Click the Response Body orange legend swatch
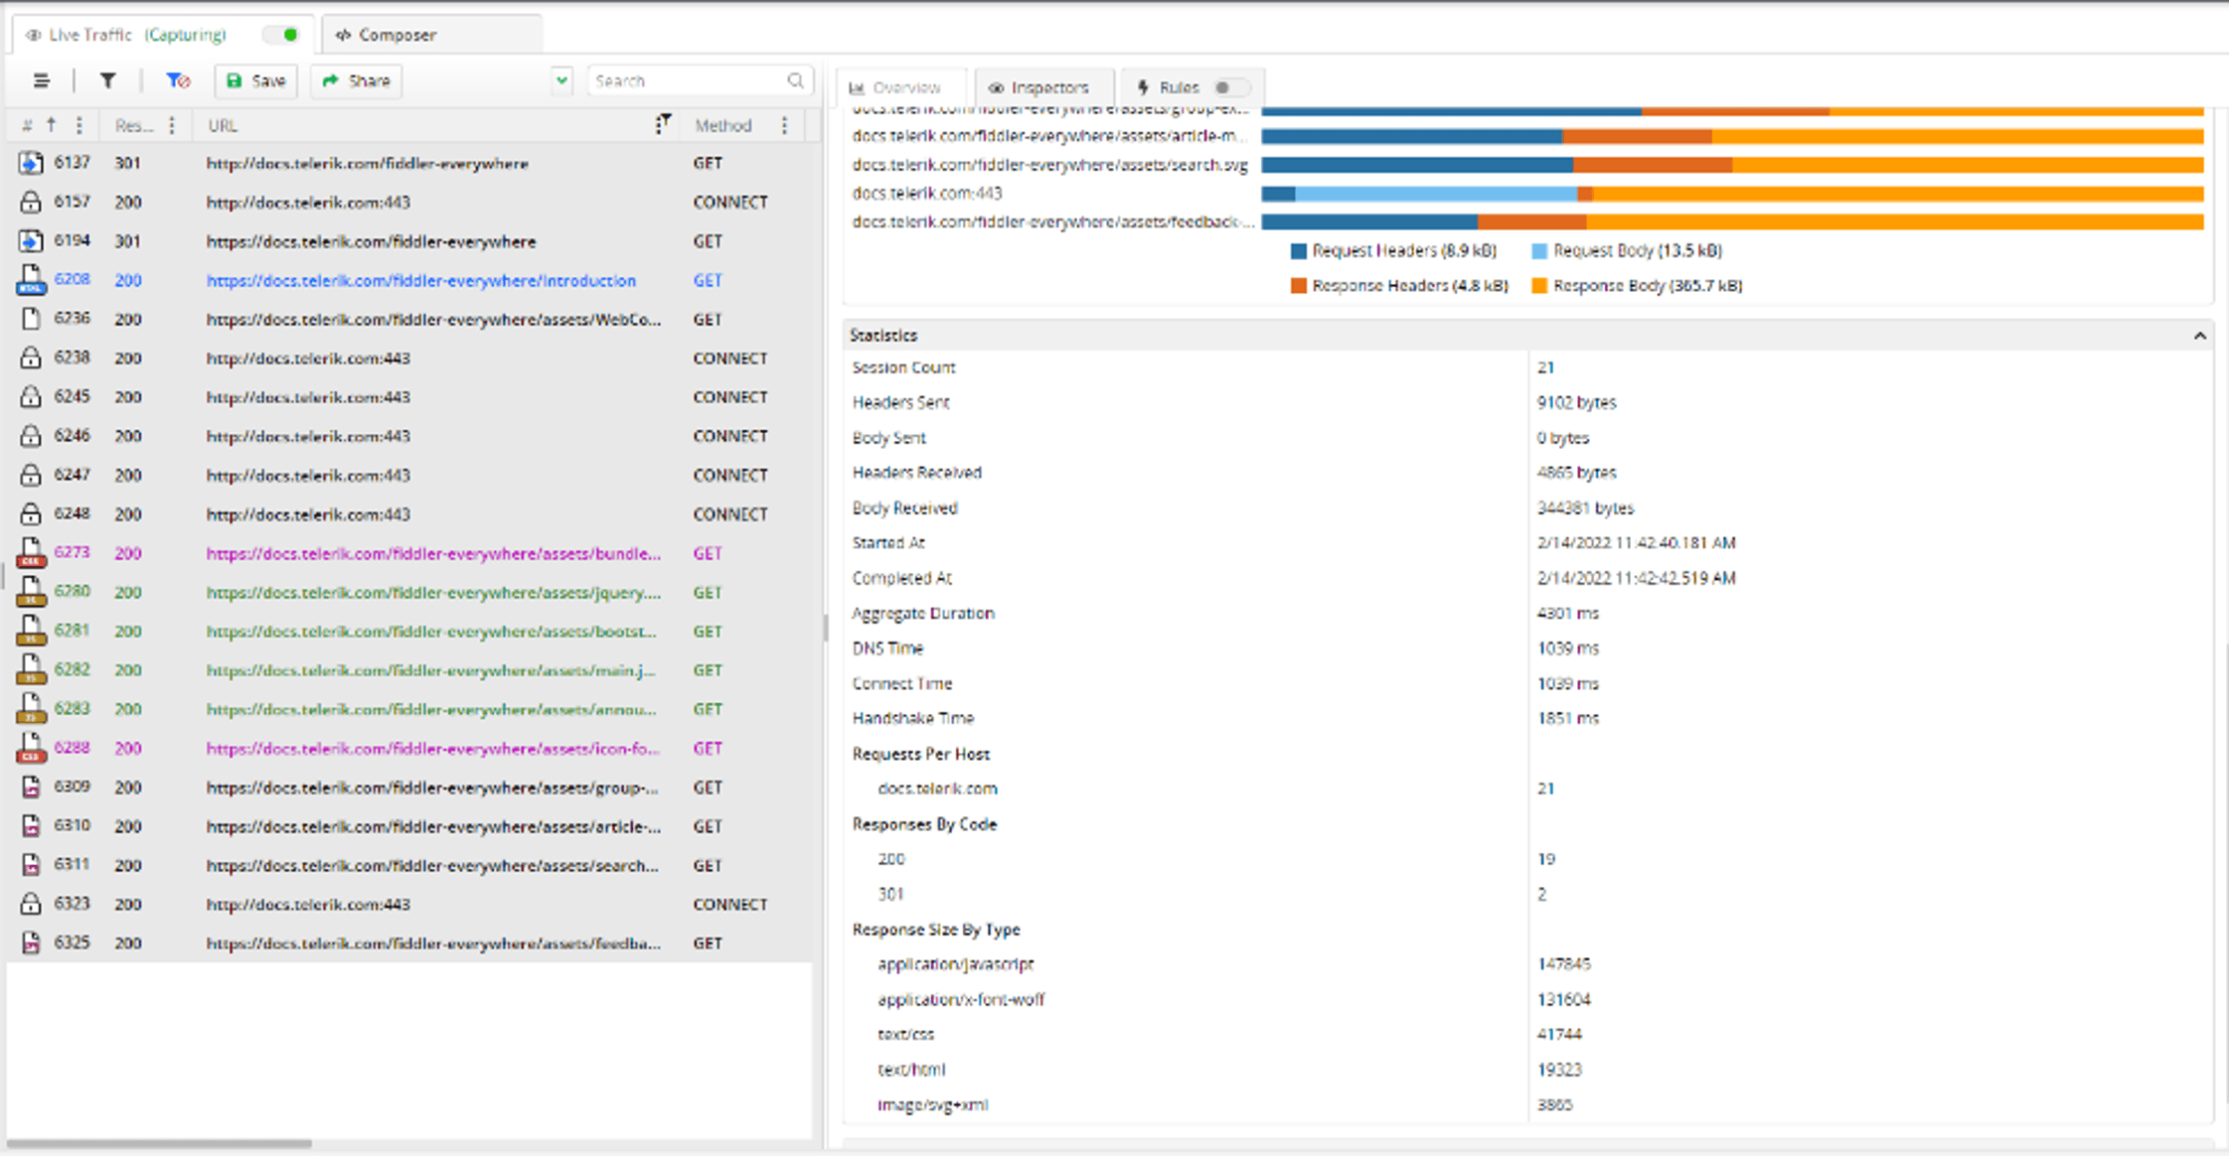2229x1156 pixels. pyautogui.click(x=1539, y=286)
